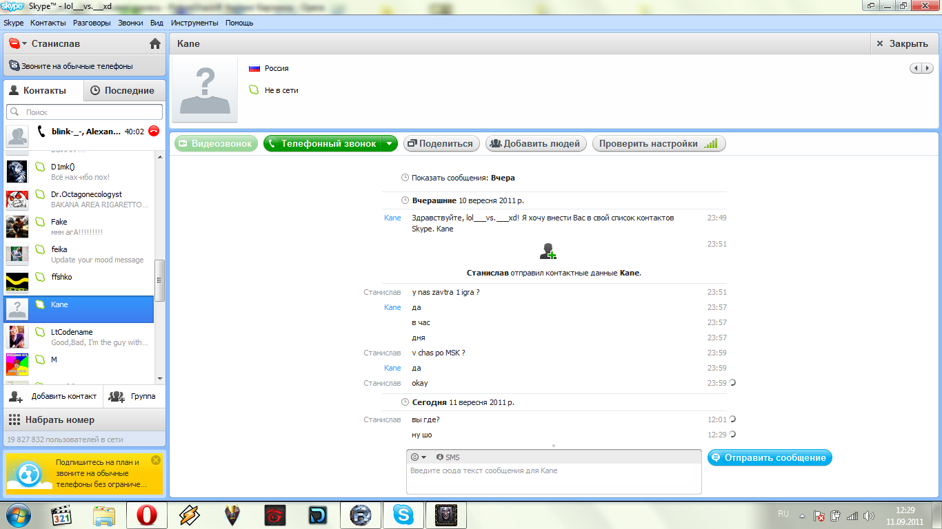Click the highlighted Kane contact entry
The width and height of the screenshot is (942, 529).
[79, 309]
